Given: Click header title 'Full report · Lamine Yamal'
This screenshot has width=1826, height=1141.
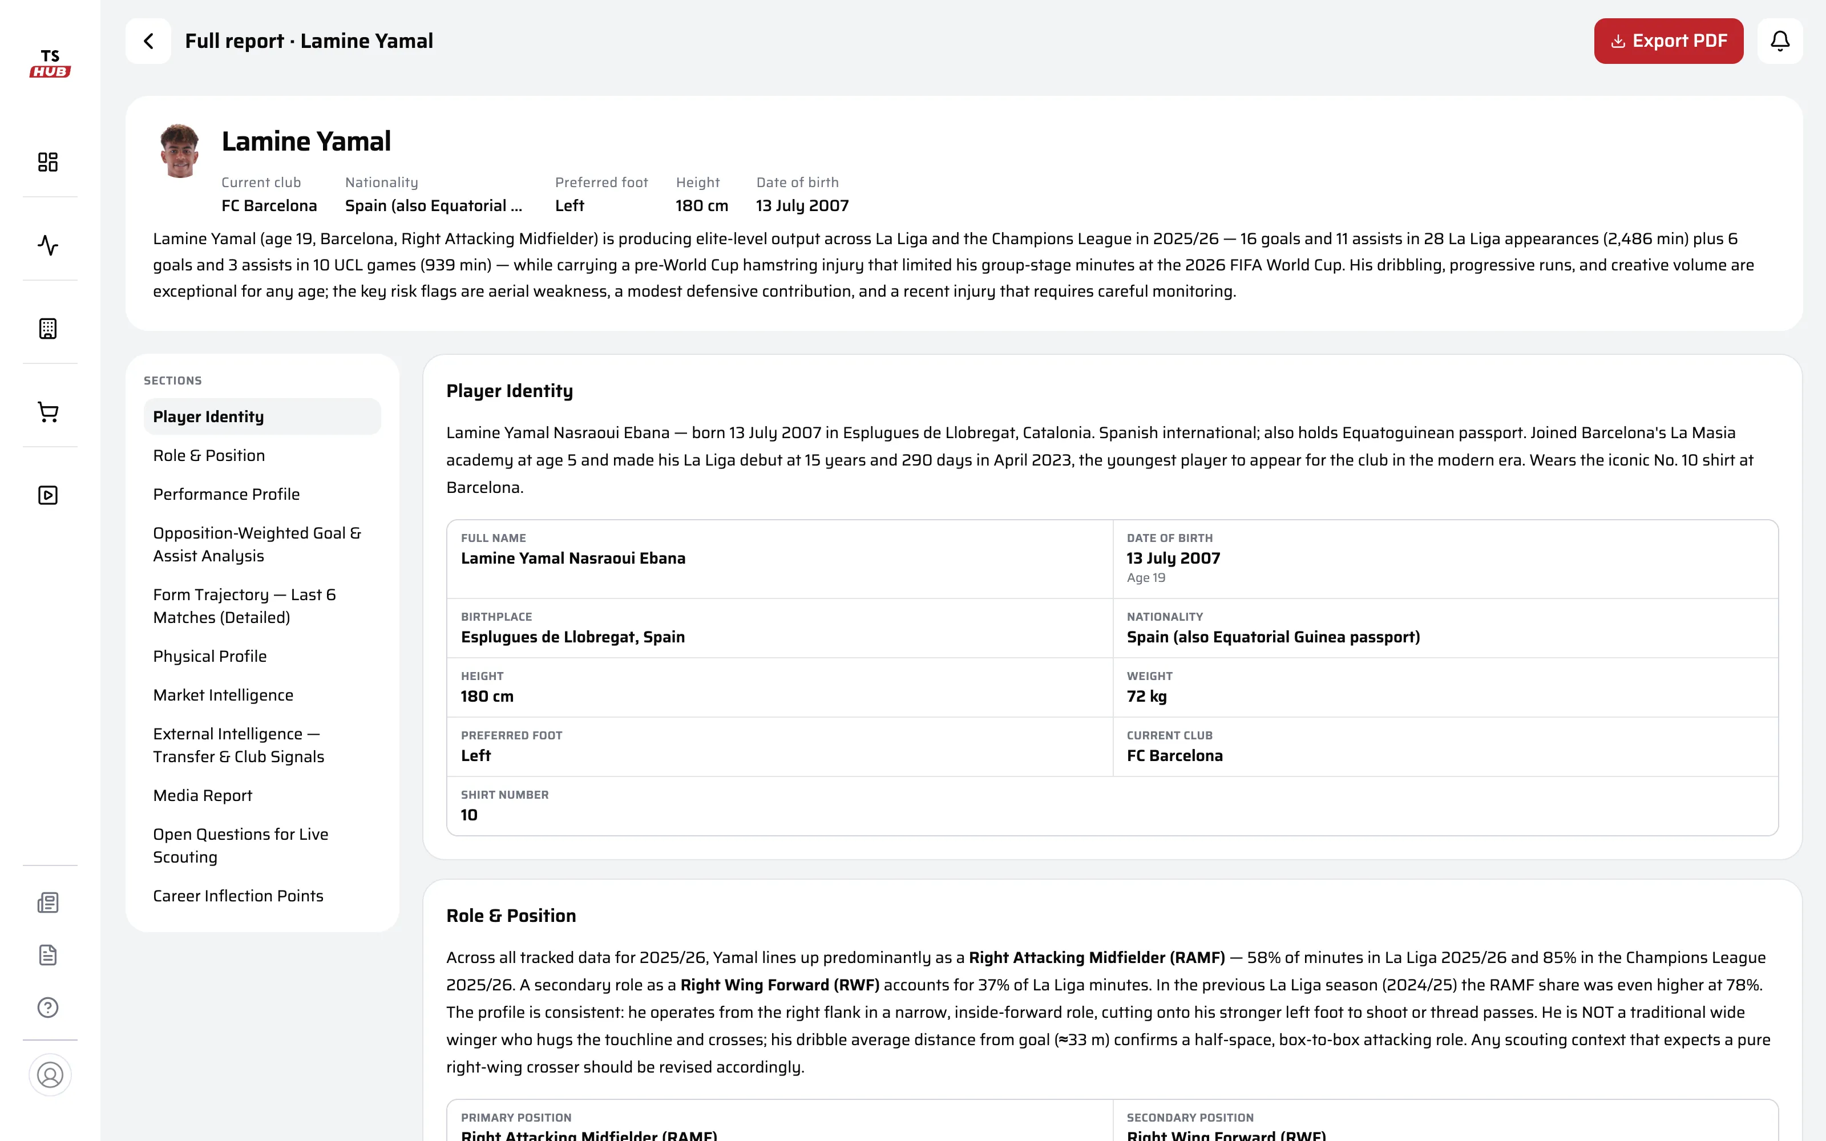Looking at the screenshot, I should point(309,41).
